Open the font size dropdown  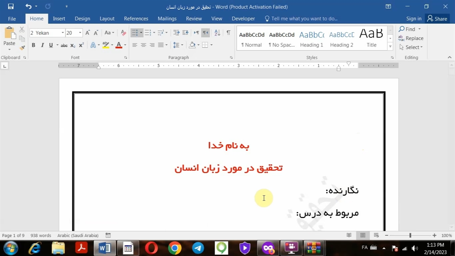coord(80,33)
